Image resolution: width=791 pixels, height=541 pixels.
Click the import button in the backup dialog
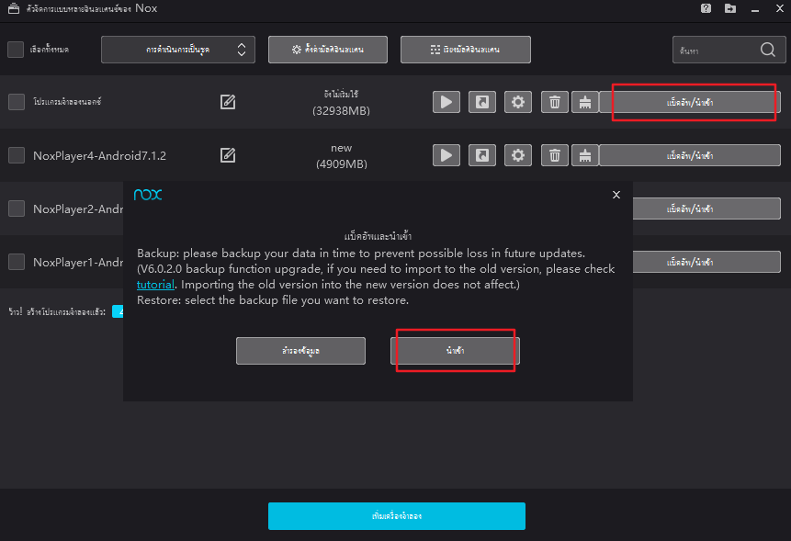coord(455,350)
